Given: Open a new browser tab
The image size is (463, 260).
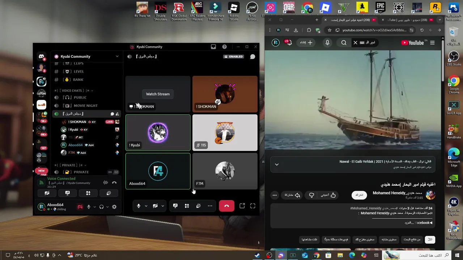Looking at the screenshot, I should click(x=317, y=20).
